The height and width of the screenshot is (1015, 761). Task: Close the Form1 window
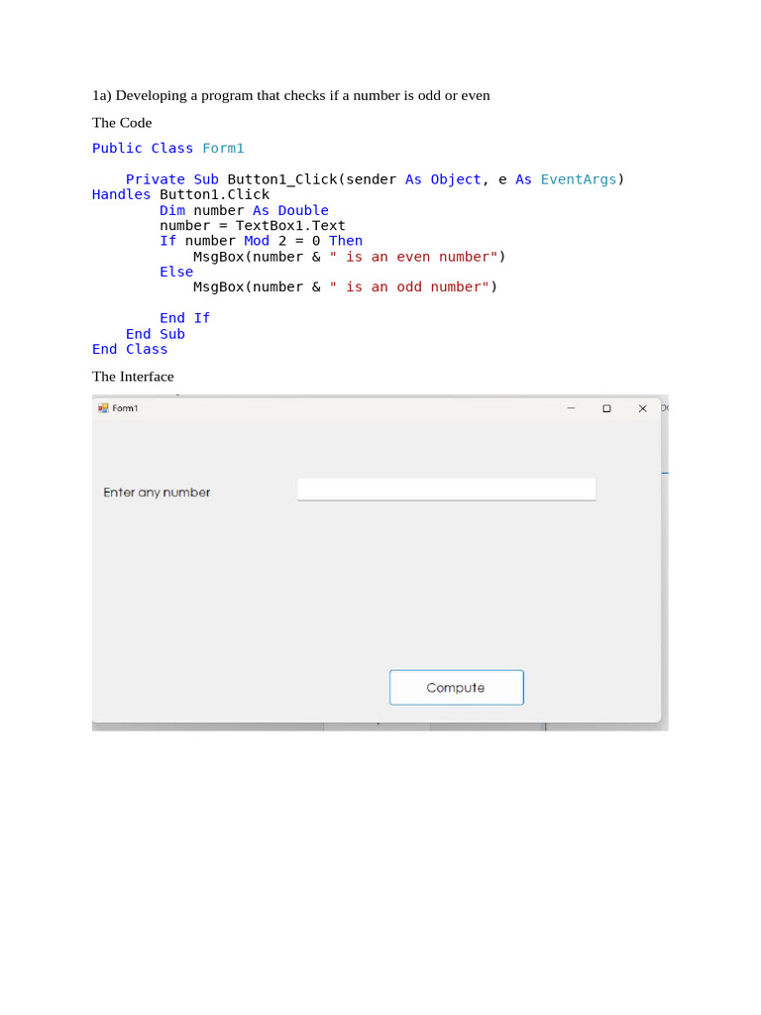pyautogui.click(x=642, y=408)
